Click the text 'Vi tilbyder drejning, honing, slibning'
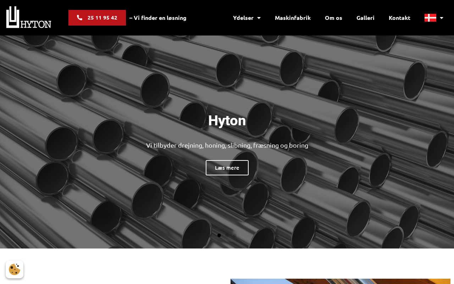 click(x=199, y=146)
